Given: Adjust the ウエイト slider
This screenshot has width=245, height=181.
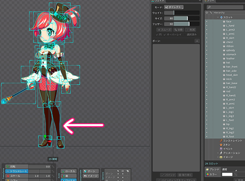Looking at the screenshot, I should [x=182, y=13].
